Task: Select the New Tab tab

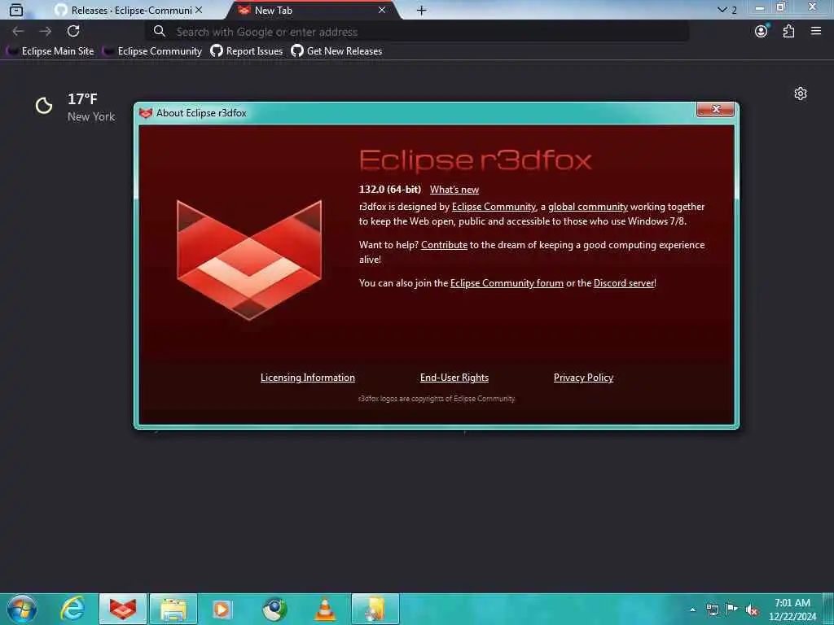Action: (x=314, y=10)
